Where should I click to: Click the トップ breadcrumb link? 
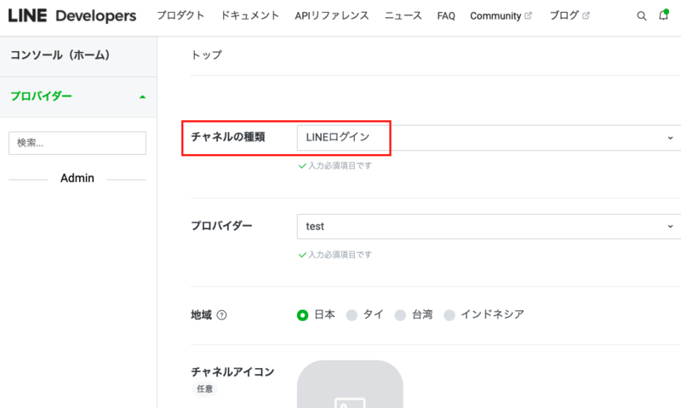tap(207, 55)
